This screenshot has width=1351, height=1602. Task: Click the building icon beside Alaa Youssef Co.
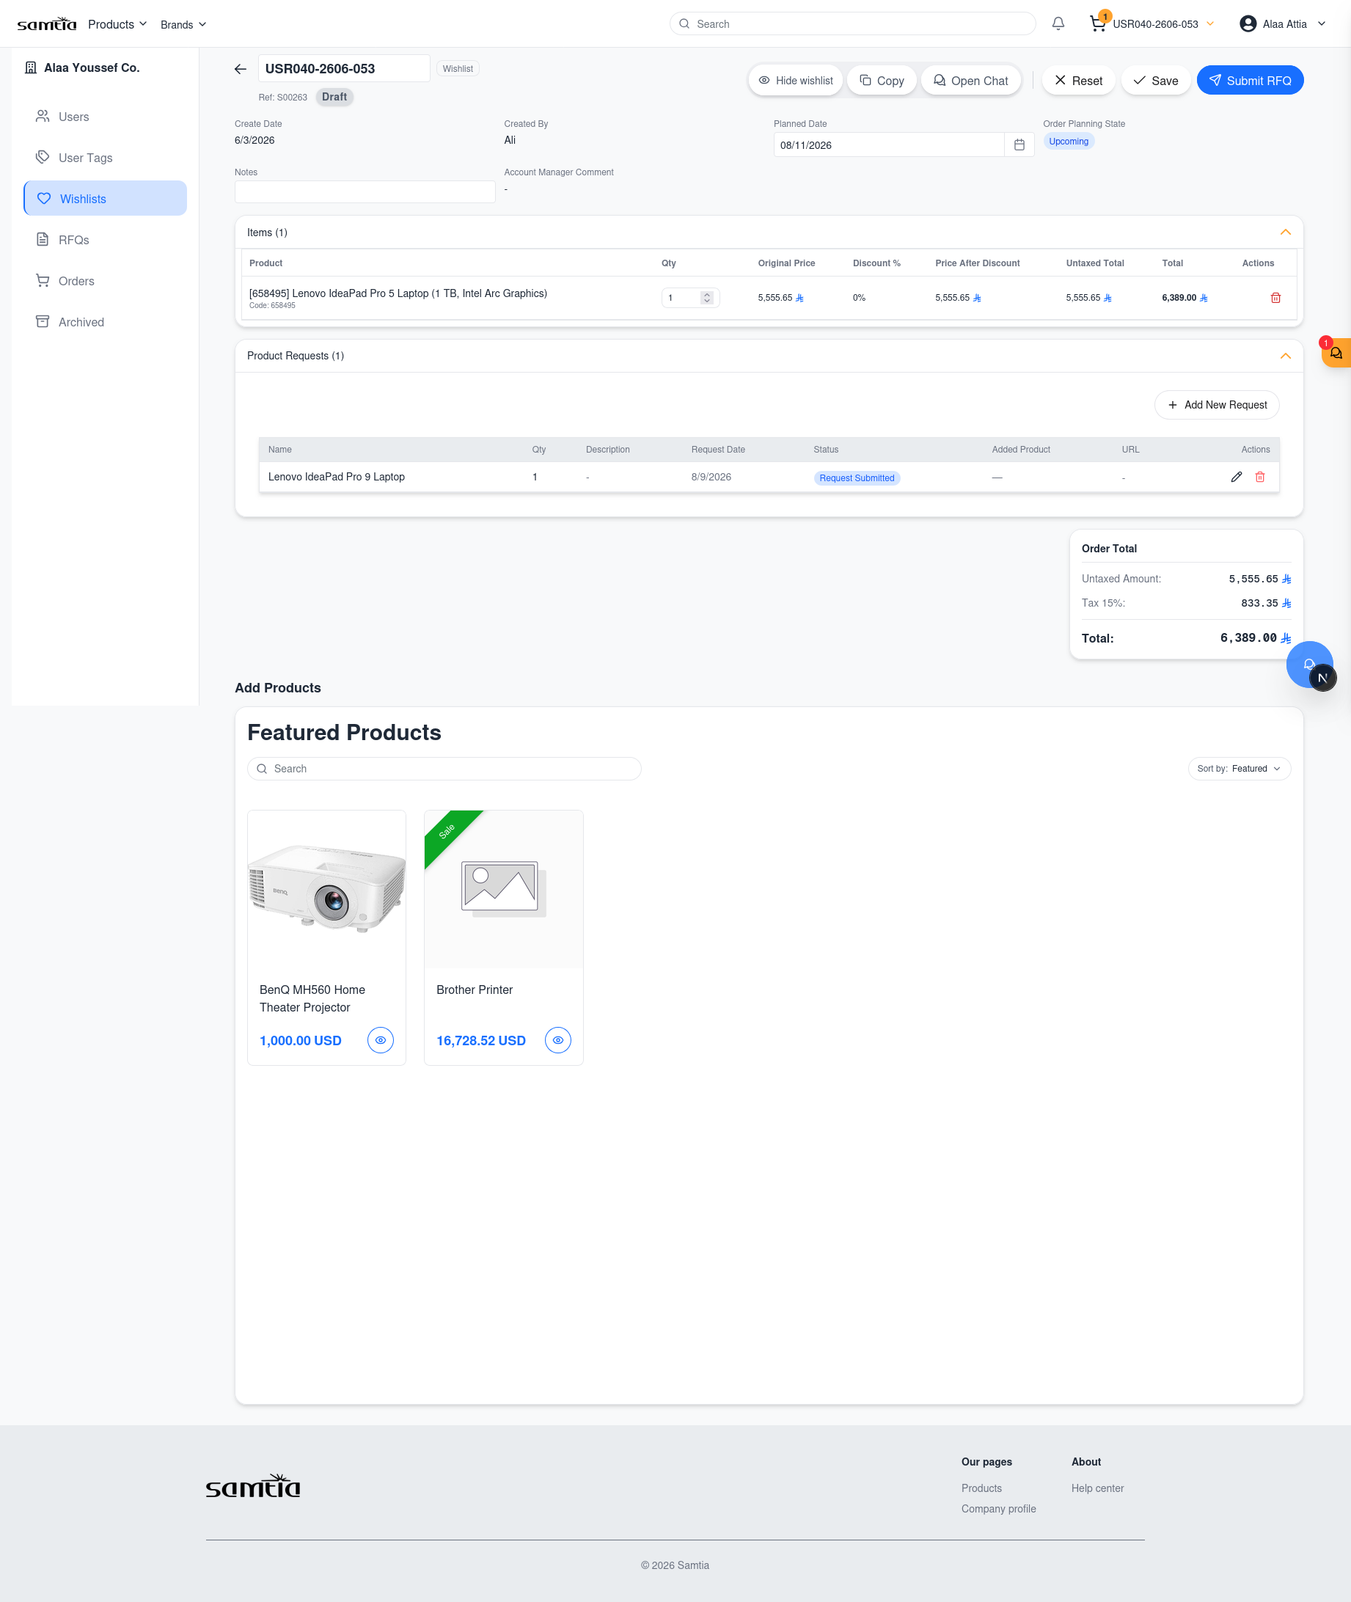click(x=31, y=67)
